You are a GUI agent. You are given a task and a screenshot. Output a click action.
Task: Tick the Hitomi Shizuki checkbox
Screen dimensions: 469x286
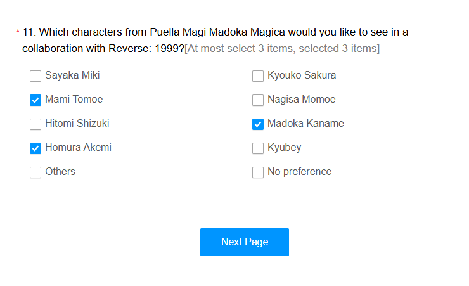point(35,124)
